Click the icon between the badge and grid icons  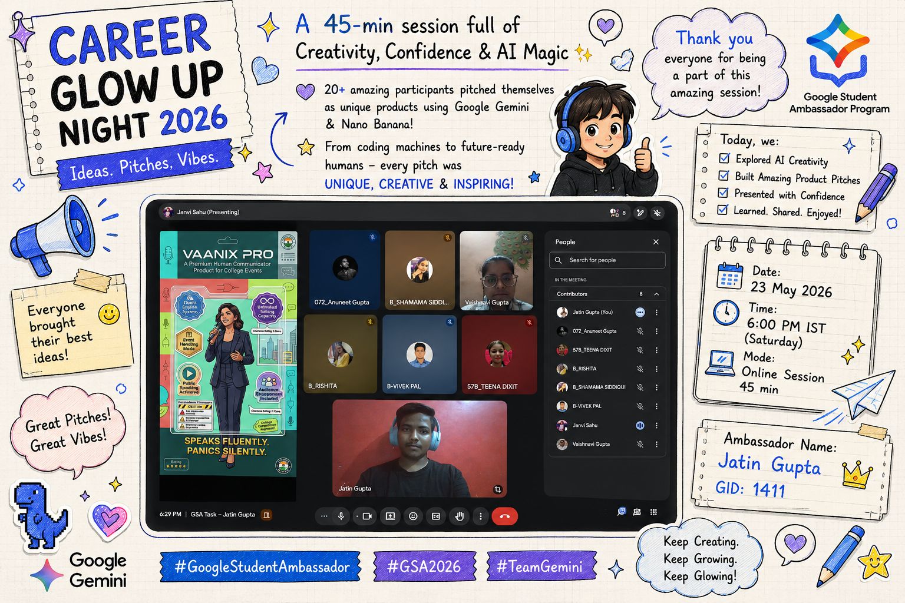(x=637, y=512)
